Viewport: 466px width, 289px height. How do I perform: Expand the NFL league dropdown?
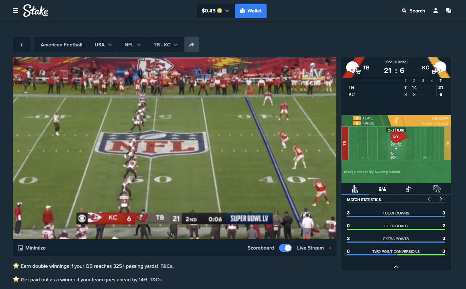(x=133, y=45)
